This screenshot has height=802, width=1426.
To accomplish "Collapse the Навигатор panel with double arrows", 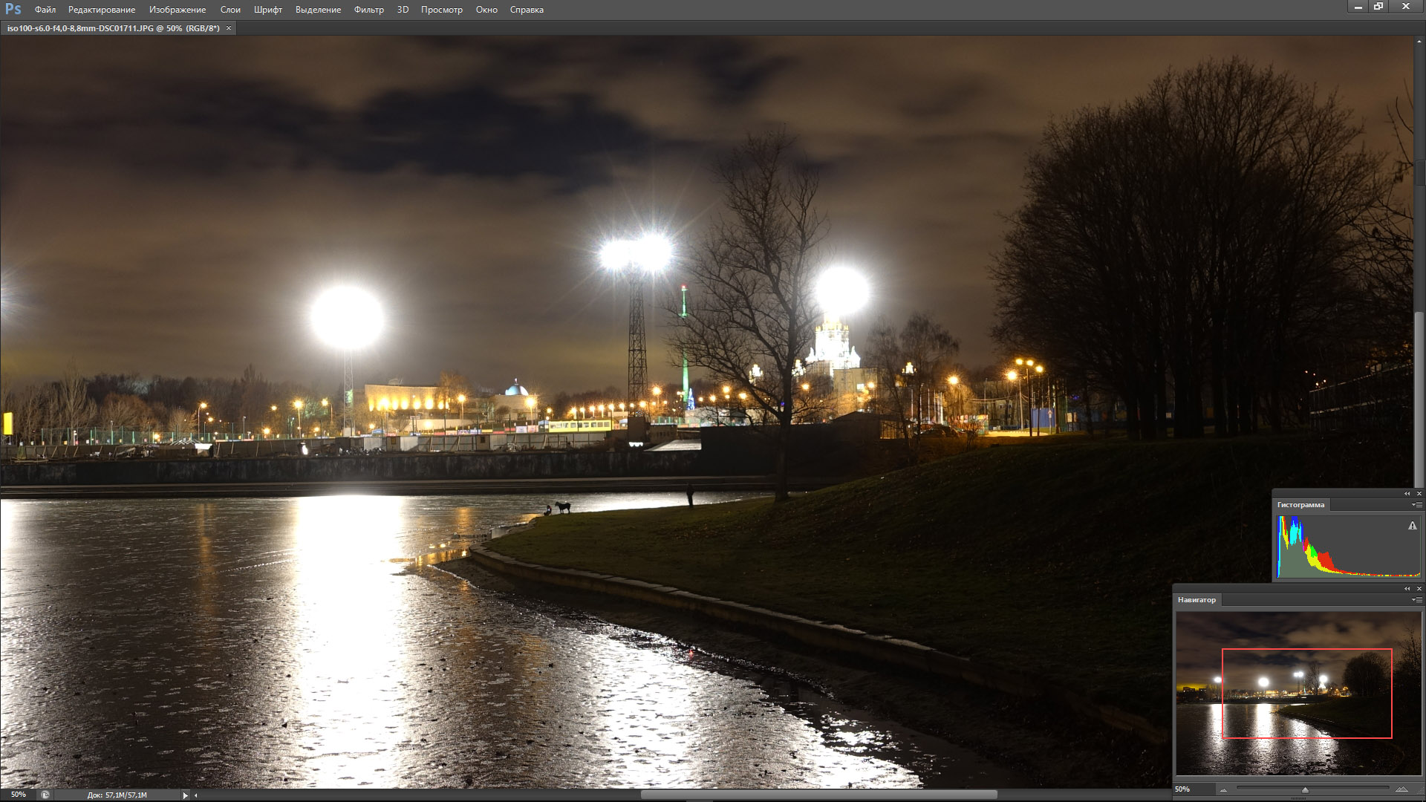I will coord(1407,589).
